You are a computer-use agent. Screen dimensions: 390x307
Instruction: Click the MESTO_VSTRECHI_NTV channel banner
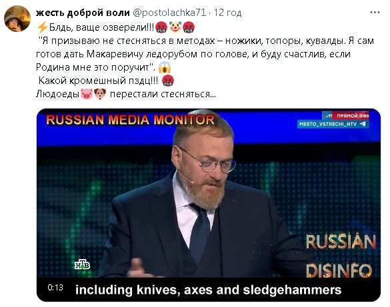[333, 124]
